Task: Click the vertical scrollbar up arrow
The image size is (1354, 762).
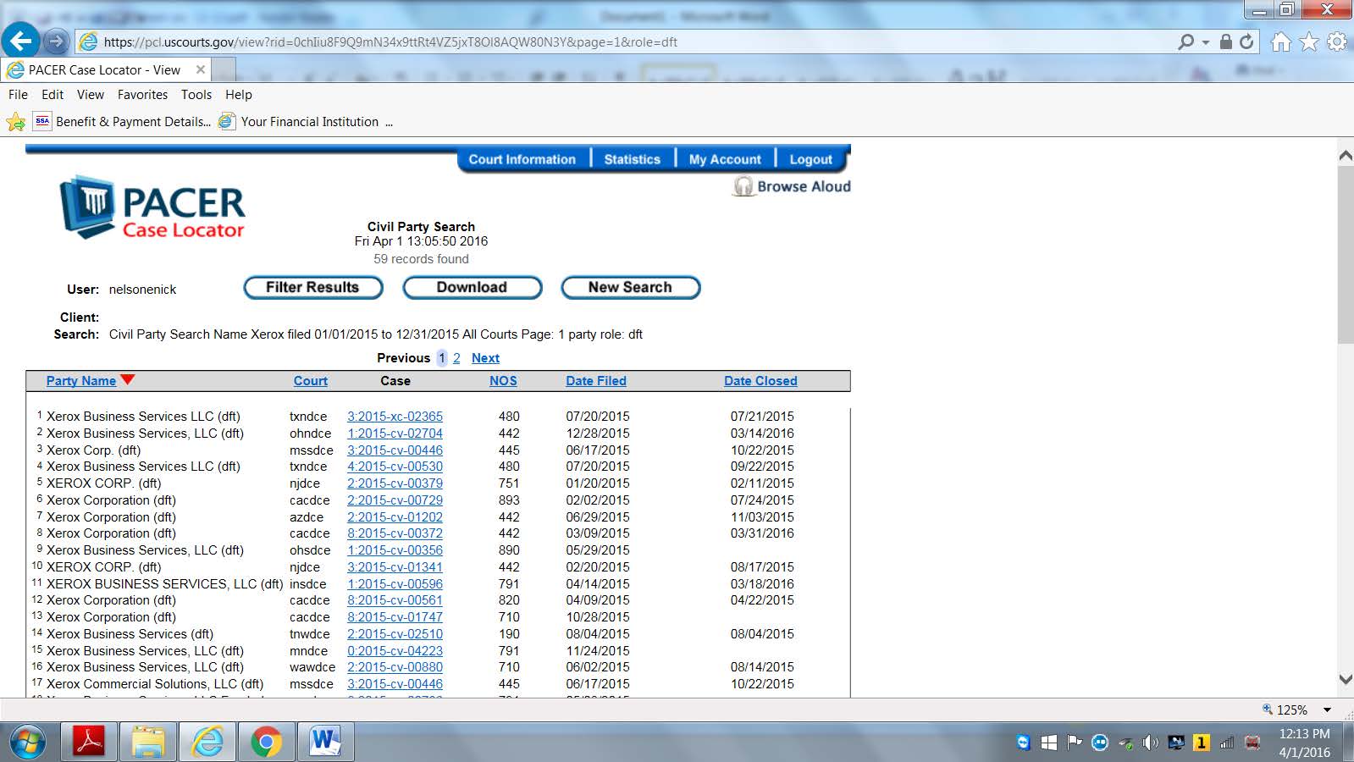Action: (x=1346, y=156)
